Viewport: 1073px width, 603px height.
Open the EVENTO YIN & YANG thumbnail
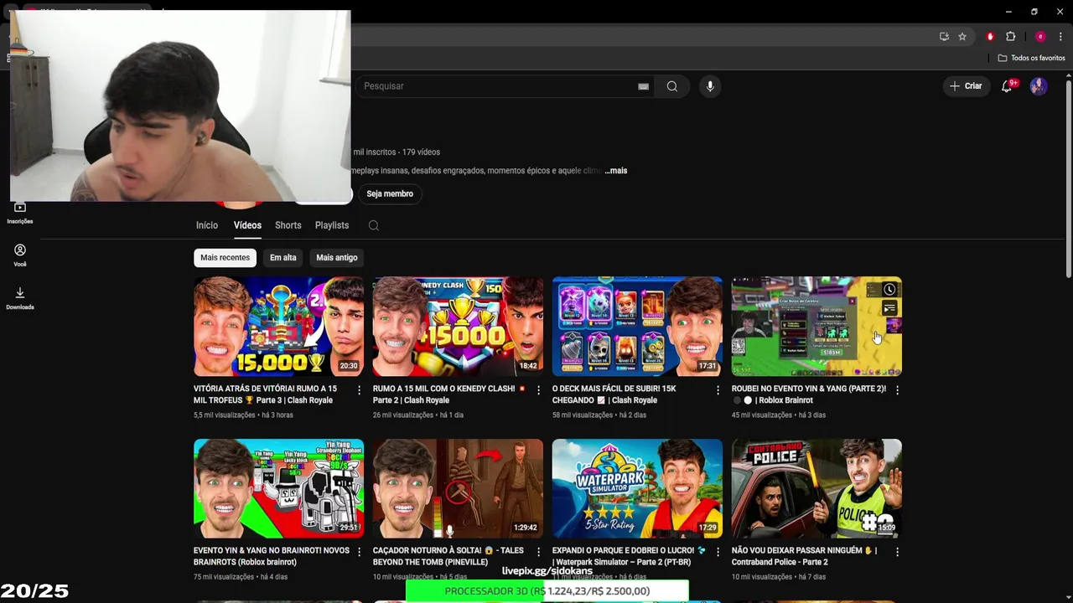pos(278,488)
